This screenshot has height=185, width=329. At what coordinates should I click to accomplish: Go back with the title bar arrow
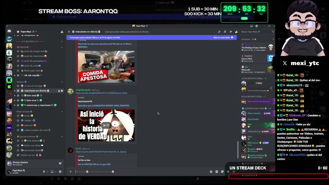click(7, 26)
